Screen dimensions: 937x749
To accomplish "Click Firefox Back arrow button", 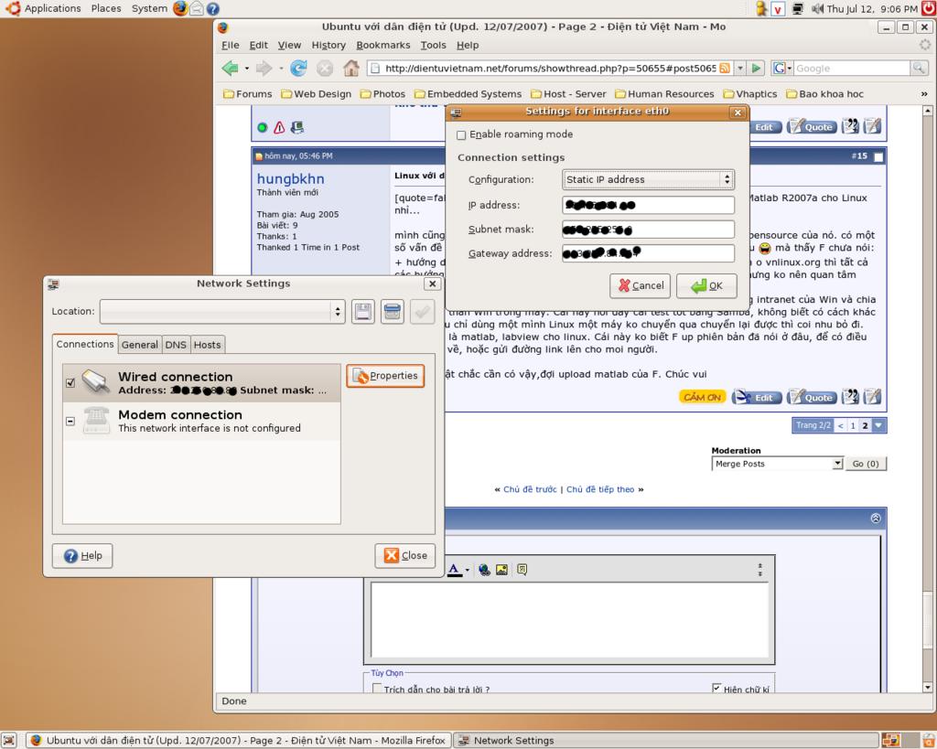I will [x=230, y=68].
